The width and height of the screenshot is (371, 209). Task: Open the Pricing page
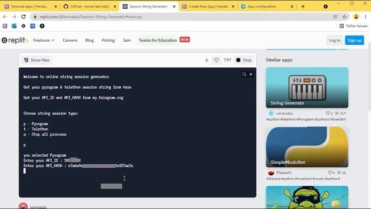coord(108,40)
